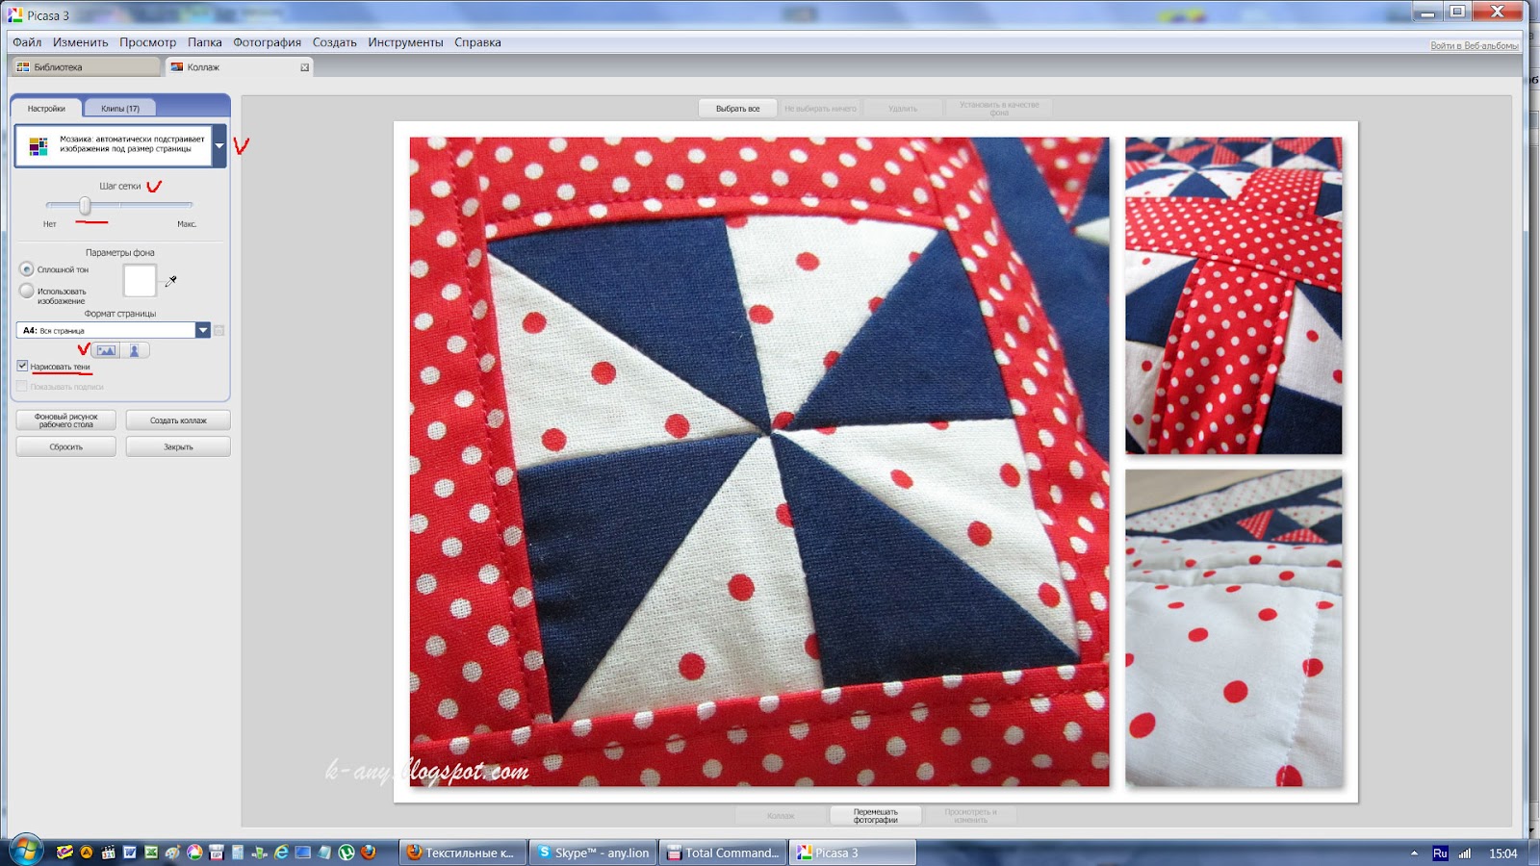This screenshot has width=1540, height=866.
Task: Click the taskbar clock showing 15:04
Action: (x=1503, y=853)
